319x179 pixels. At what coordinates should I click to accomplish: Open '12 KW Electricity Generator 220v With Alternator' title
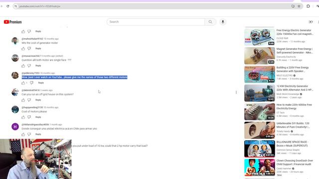pyautogui.click(x=295, y=88)
